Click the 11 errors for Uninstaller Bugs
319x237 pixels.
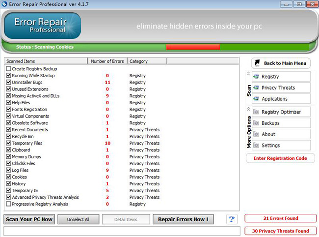coord(107,82)
